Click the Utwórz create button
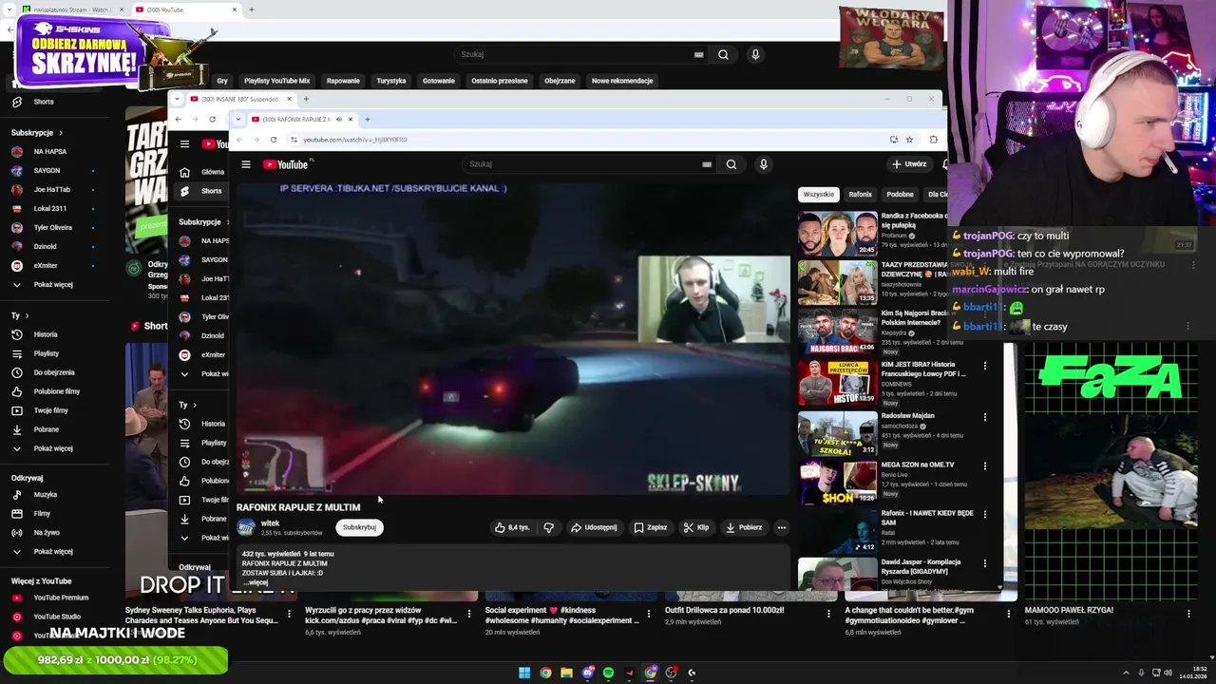This screenshot has width=1216, height=684. pyautogui.click(x=909, y=164)
